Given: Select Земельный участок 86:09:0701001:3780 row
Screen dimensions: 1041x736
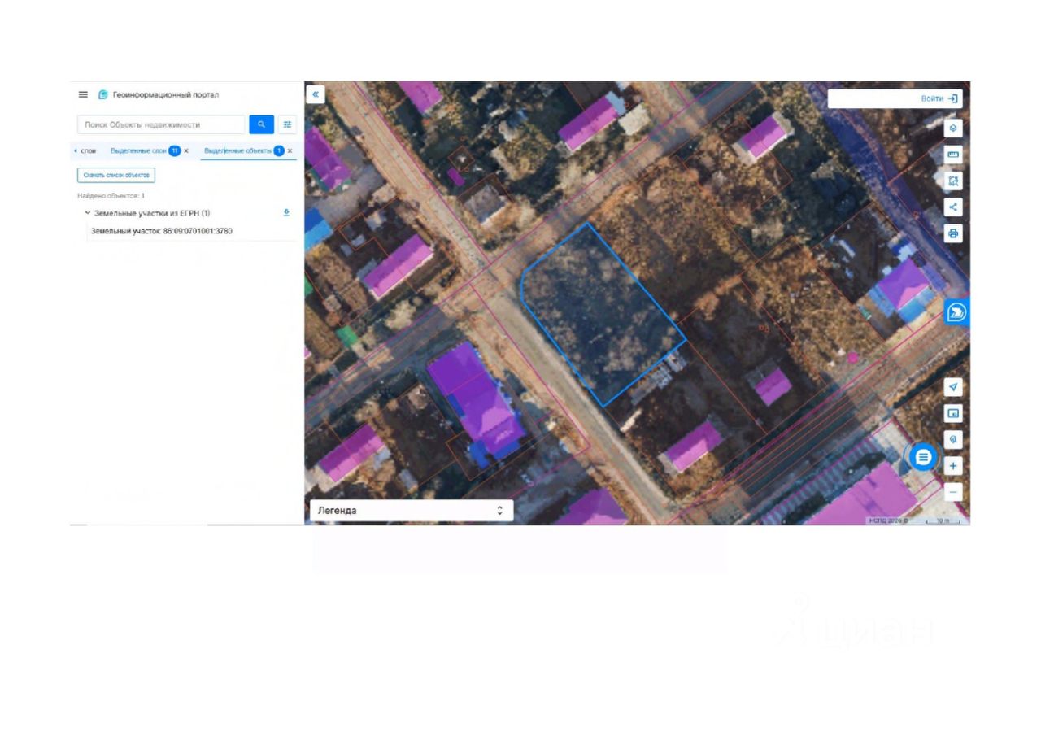Looking at the screenshot, I should pos(162,231).
